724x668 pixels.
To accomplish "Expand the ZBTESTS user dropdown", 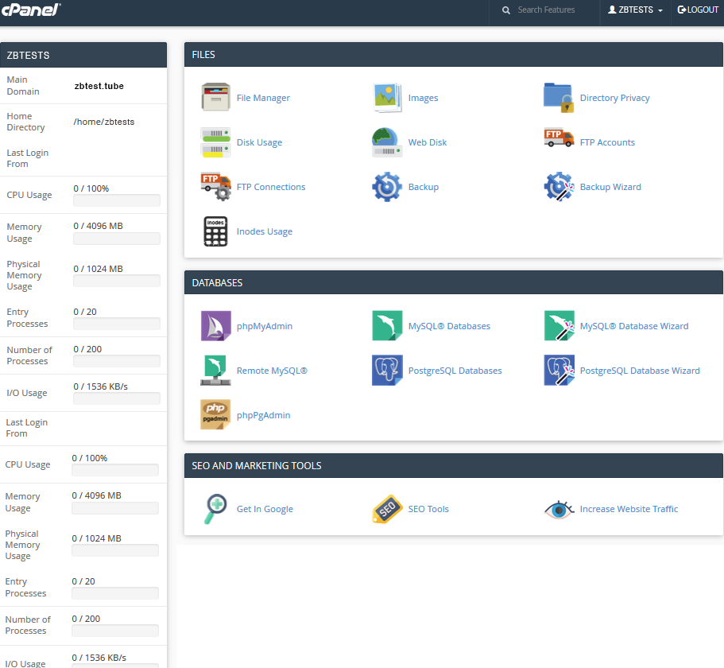I will (x=635, y=10).
